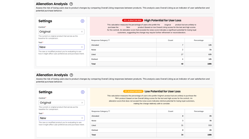Click Alienated percentage cell showing 18%
Image resolution: width=249 pixels, height=139 pixels.
point(199,45)
